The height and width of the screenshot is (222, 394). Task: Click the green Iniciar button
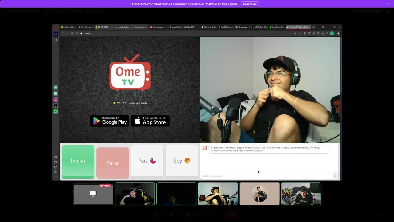click(x=78, y=161)
